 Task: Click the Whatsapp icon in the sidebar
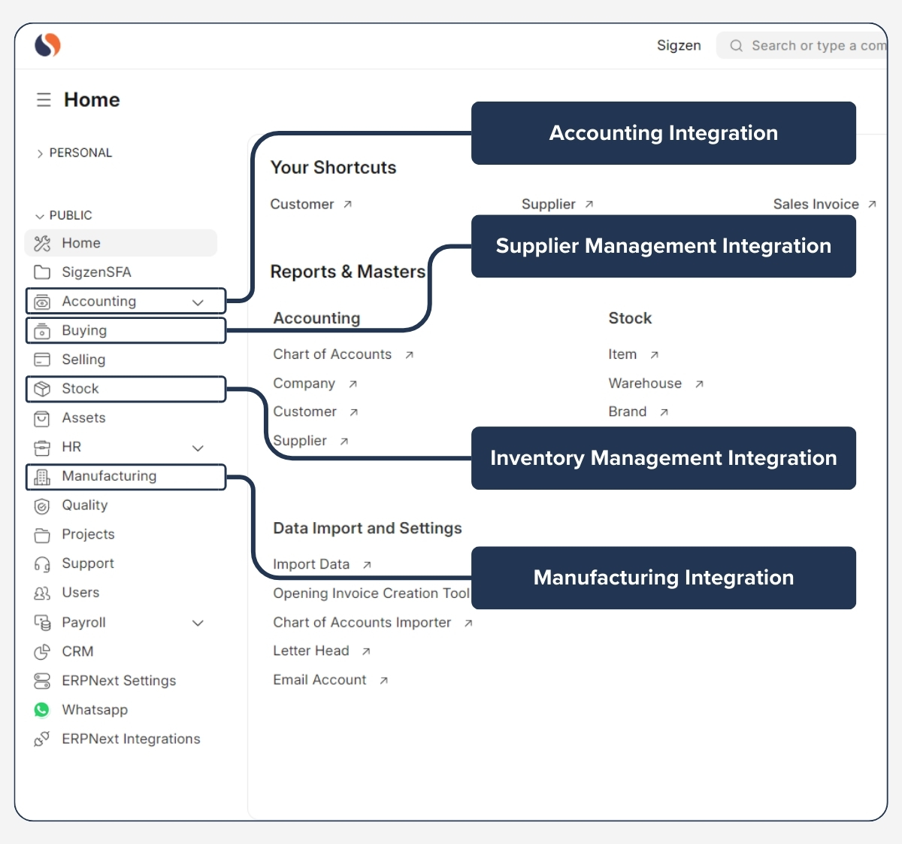[x=42, y=709]
